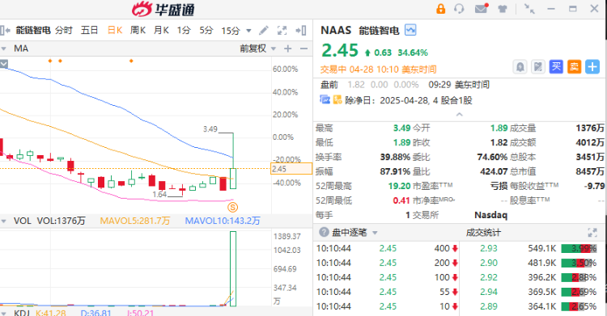Select the 1分 one-minute tab
This screenshot has height=316, width=607.
tap(184, 30)
